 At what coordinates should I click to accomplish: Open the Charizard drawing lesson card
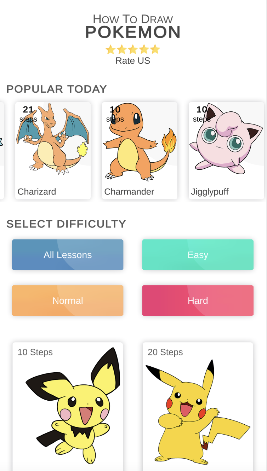(53, 150)
